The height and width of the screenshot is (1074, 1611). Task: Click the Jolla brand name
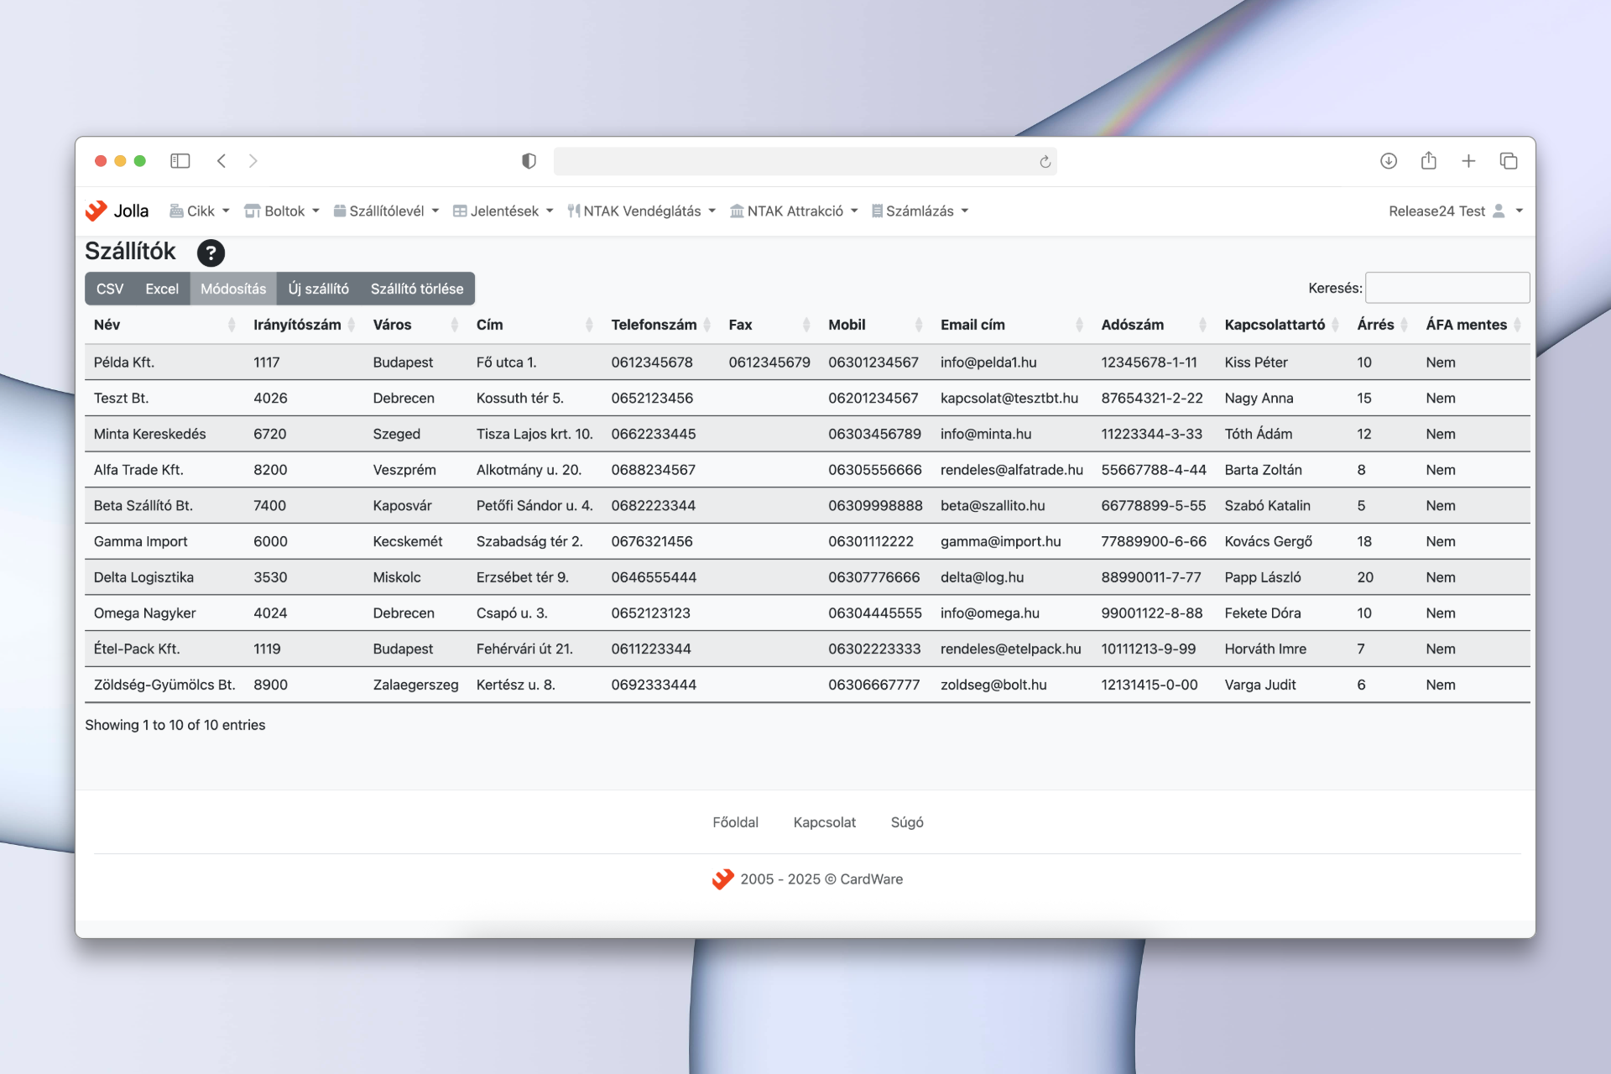pyautogui.click(x=131, y=211)
